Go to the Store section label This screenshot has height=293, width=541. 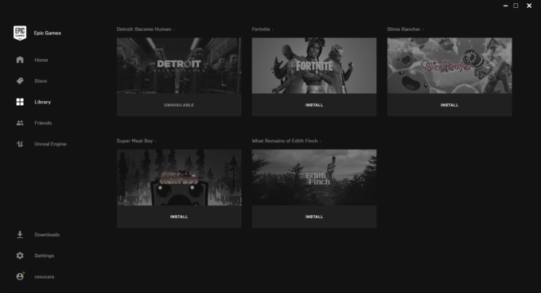[x=41, y=80]
